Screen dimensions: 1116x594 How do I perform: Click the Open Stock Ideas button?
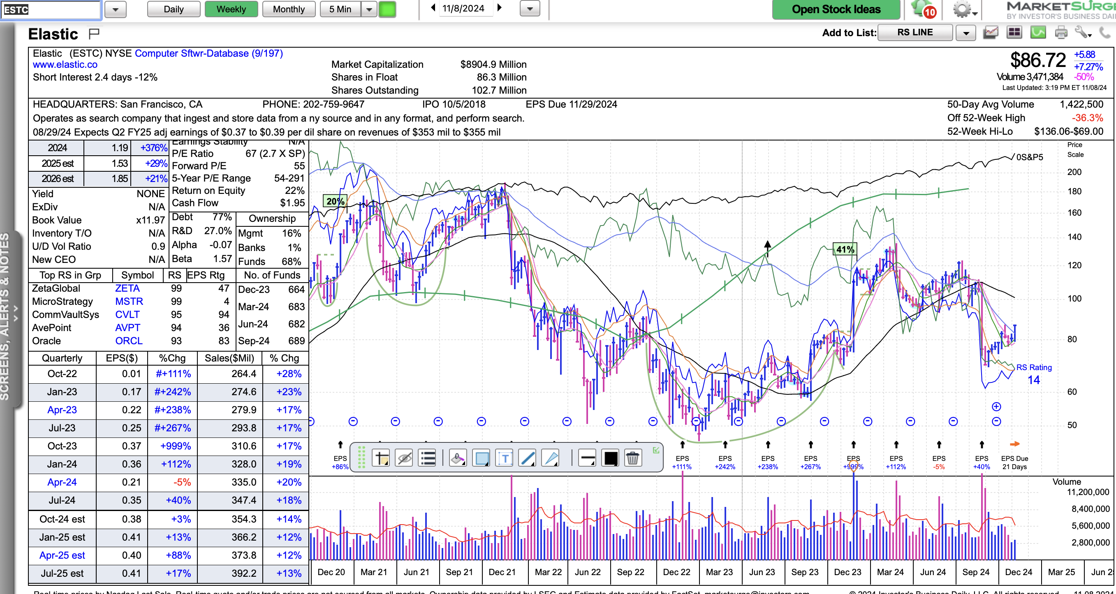coord(836,9)
